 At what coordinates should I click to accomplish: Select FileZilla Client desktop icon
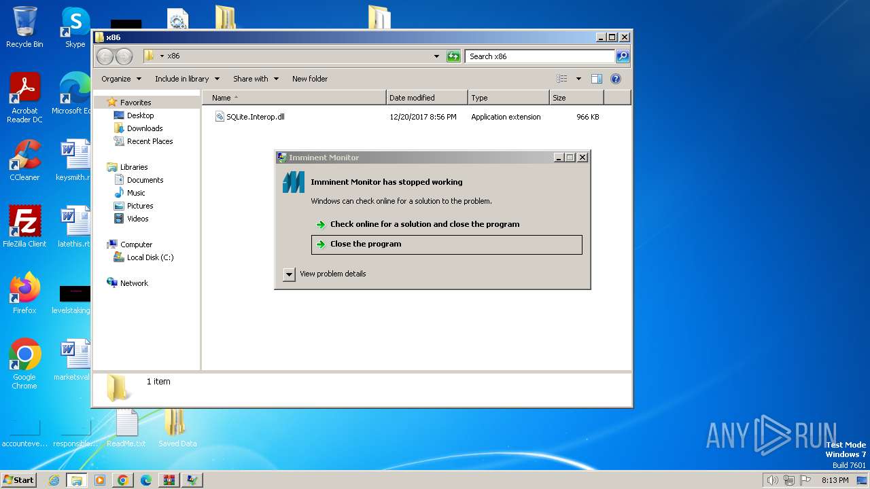24,227
